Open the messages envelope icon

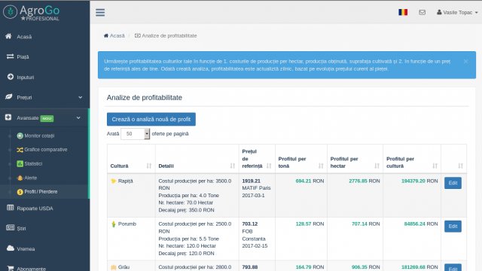click(422, 12)
